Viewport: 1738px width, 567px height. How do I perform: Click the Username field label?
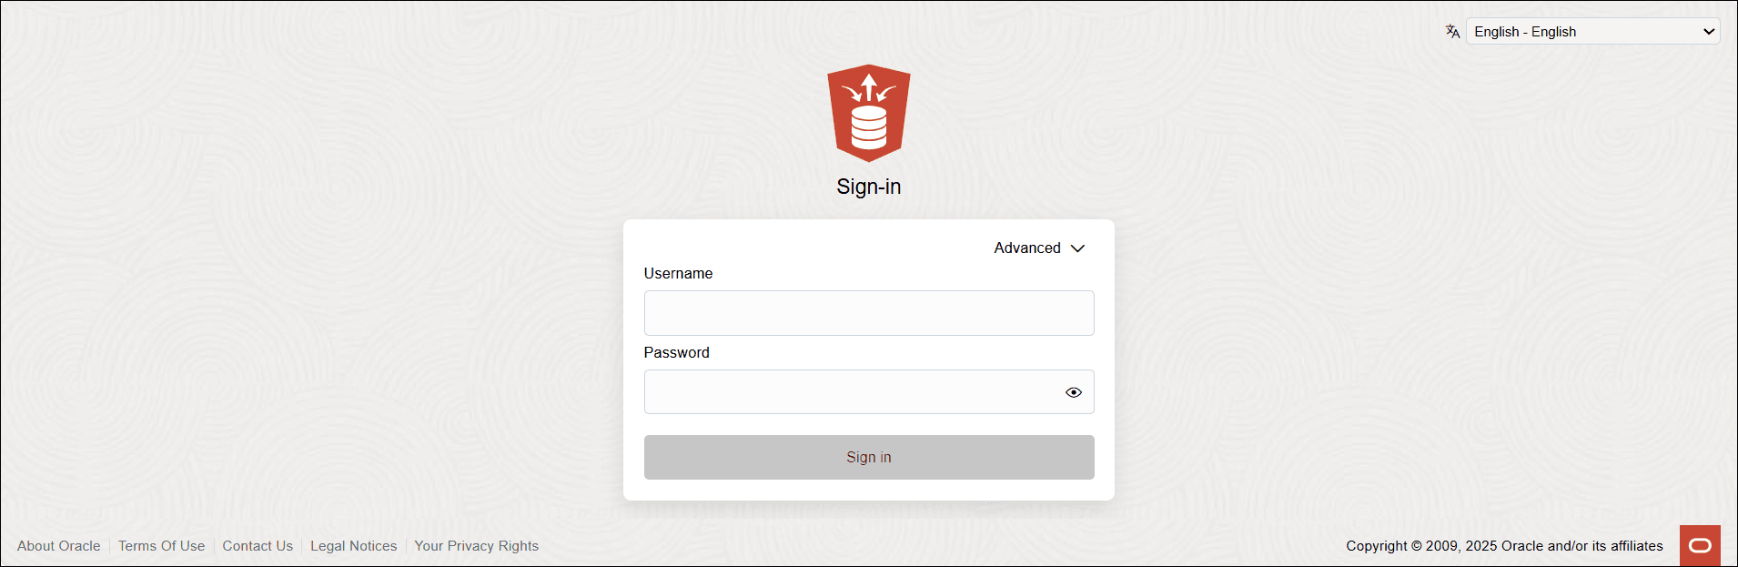point(678,273)
